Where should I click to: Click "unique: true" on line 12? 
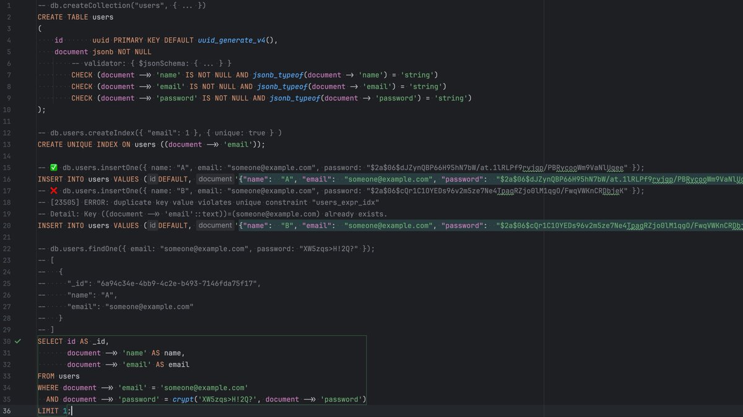239,133
